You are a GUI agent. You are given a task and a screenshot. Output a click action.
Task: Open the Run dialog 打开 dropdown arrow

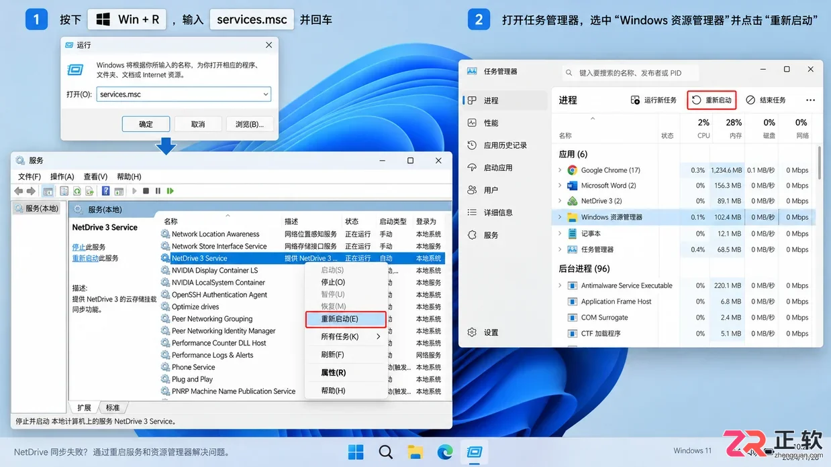(266, 94)
